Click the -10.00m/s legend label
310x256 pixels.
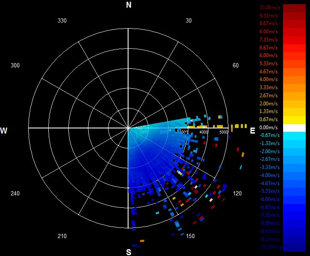pos(271,247)
